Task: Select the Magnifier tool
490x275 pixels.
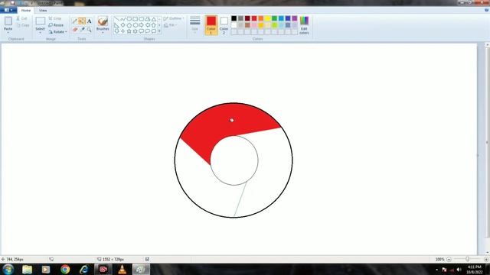Action: [89, 30]
